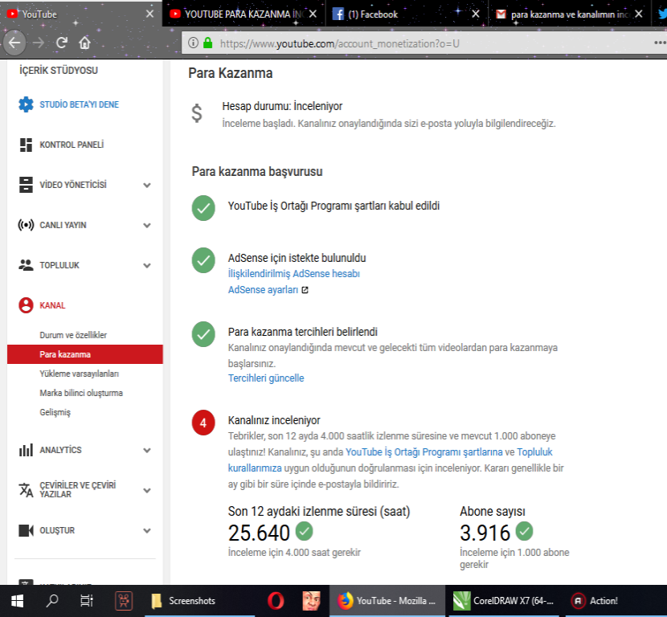Click Studio Beta'yı Dene link
Viewport: 667px width, 617px height.
coord(79,104)
